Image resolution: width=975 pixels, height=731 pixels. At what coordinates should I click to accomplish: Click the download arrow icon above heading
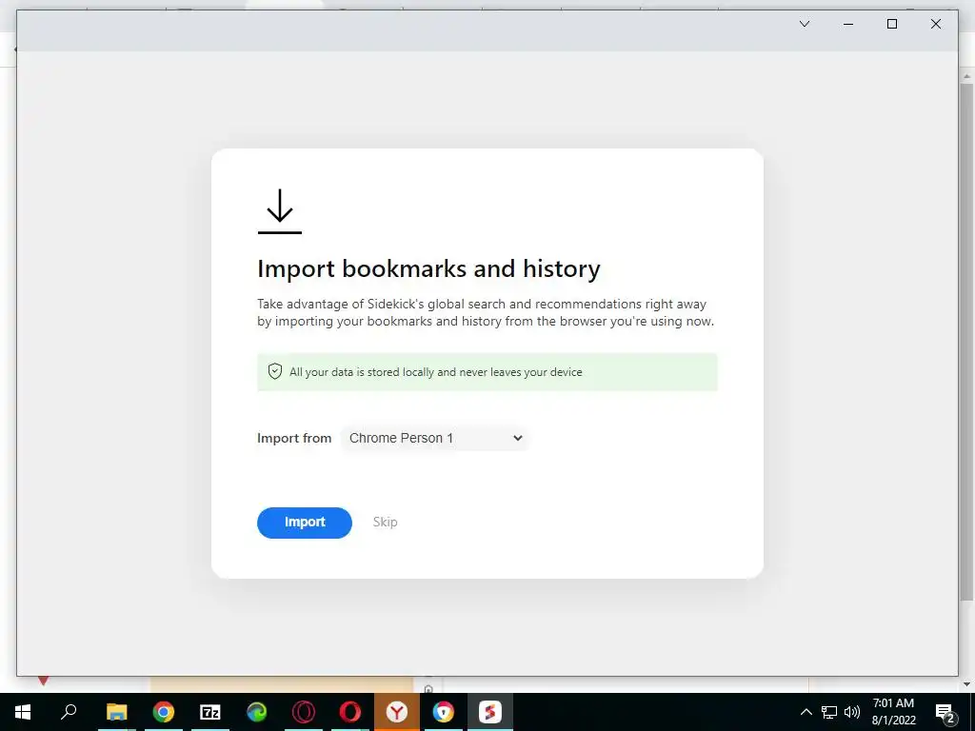[x=280, y=211]
